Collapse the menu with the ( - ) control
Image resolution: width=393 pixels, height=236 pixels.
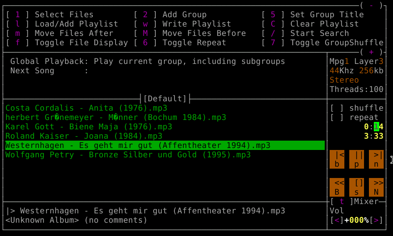pyautogui.click(x=371, y=5)
